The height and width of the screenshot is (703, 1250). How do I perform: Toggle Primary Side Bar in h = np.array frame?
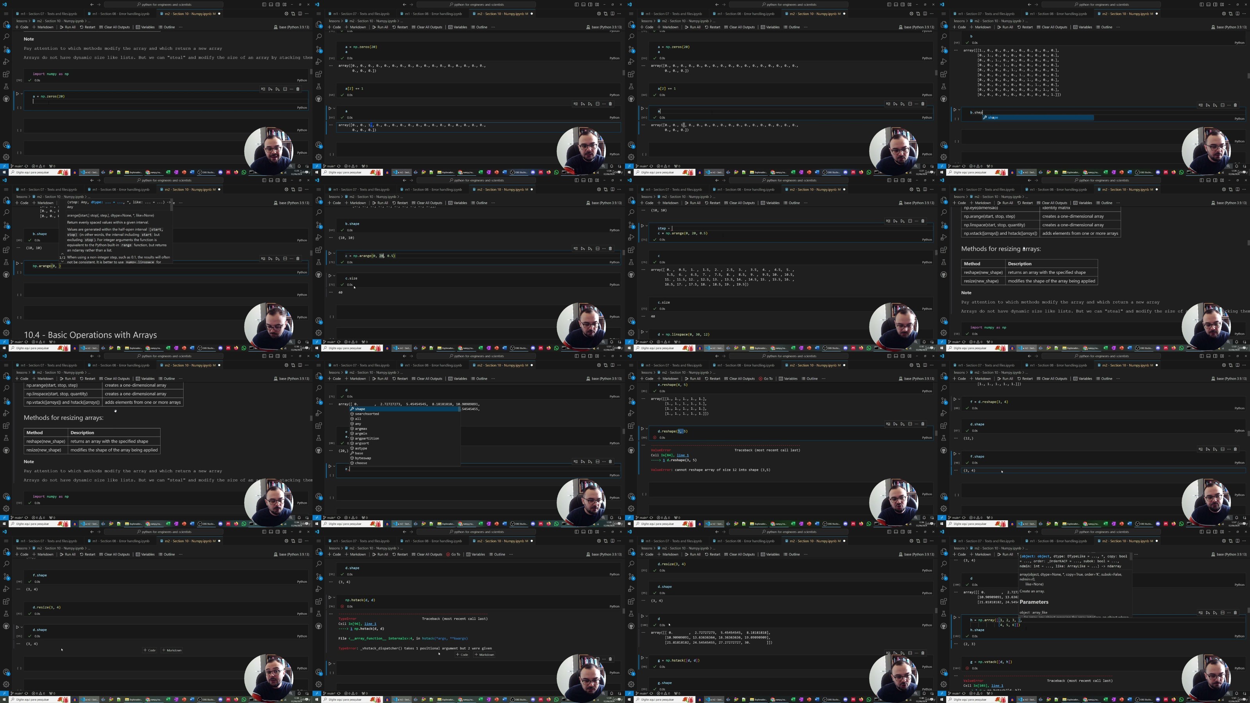point(1202,532)
